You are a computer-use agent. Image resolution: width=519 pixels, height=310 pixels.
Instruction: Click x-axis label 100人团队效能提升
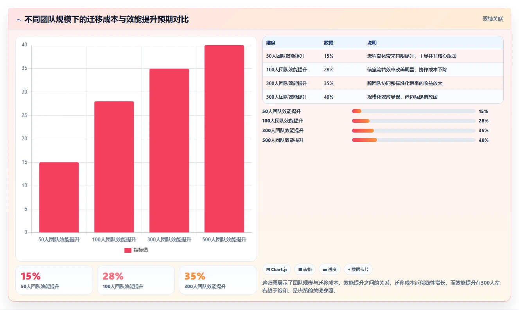tap(114, 239)
